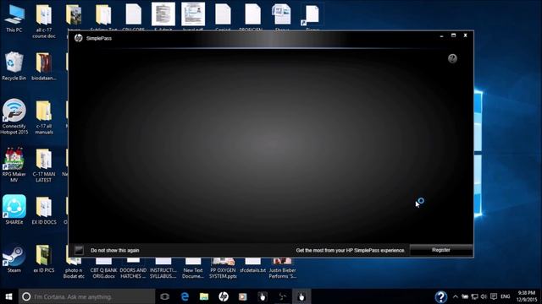
Task: Select the Recycle Bin desktop icon
Action: (14, 66)
